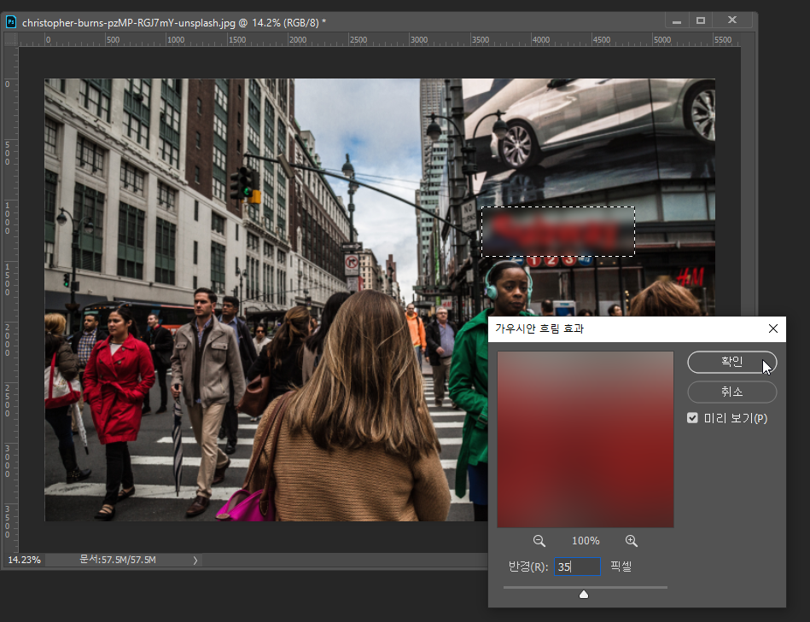Open the 문서:57.5M document info readout
This screenshot has width=810, height=622.
118,560
